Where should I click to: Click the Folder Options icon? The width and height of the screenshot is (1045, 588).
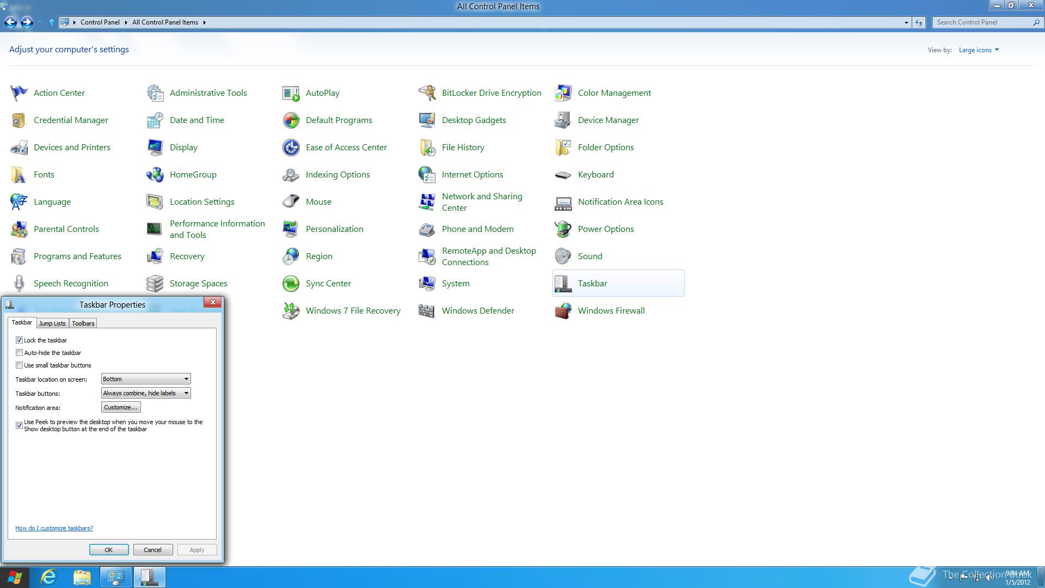coord(563,148)
